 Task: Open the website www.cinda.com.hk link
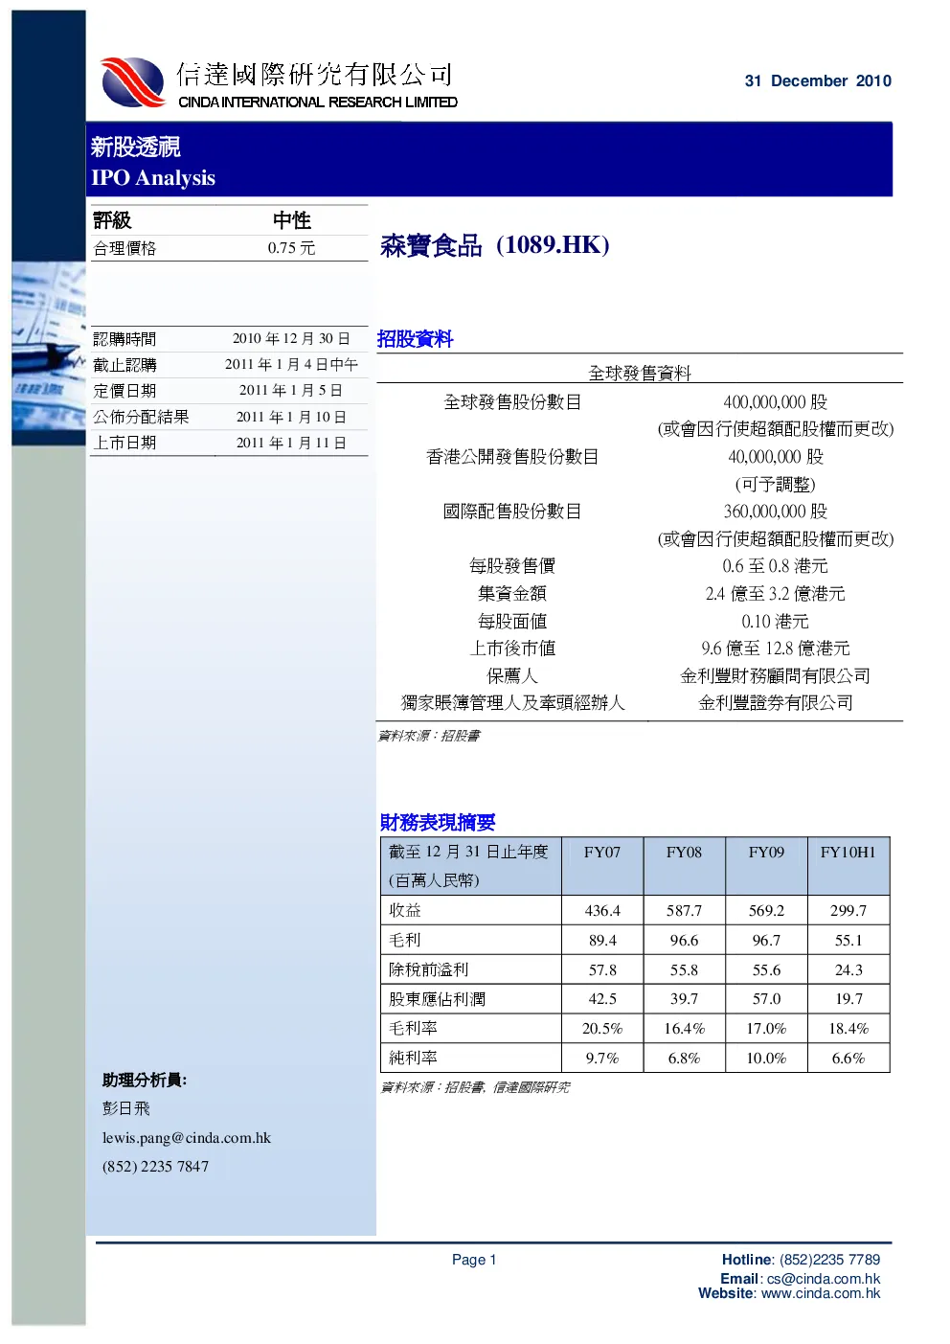819,1293
